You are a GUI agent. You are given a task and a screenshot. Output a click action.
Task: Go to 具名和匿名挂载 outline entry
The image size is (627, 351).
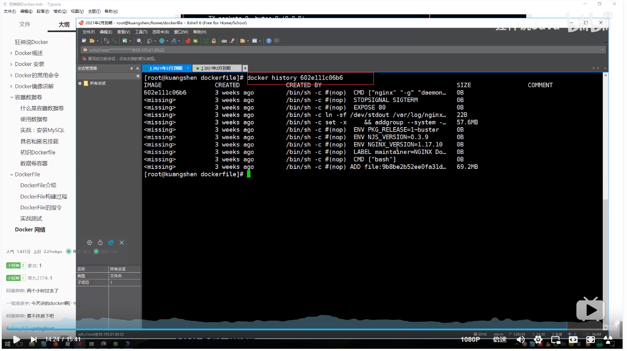(x=39, y=142)
